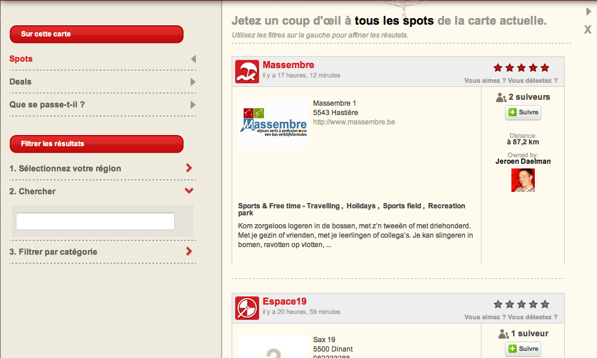Click the 1 suiveur count text
The width and height of the screenshot is (597, 358).
(x=530, y=333)
